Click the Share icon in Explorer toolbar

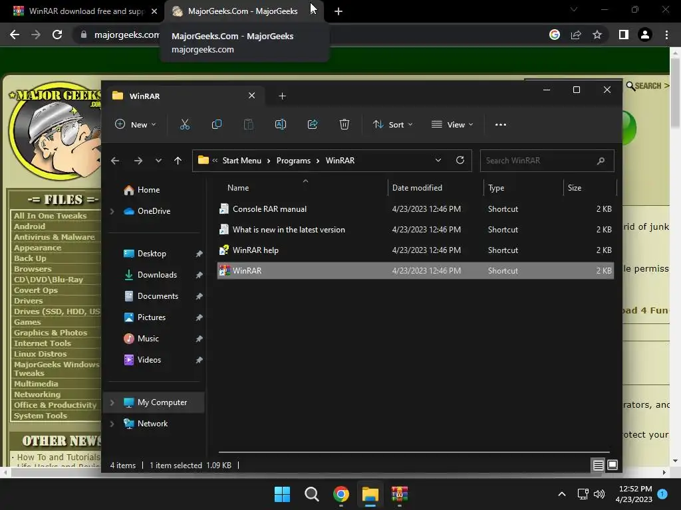(313, 124)
